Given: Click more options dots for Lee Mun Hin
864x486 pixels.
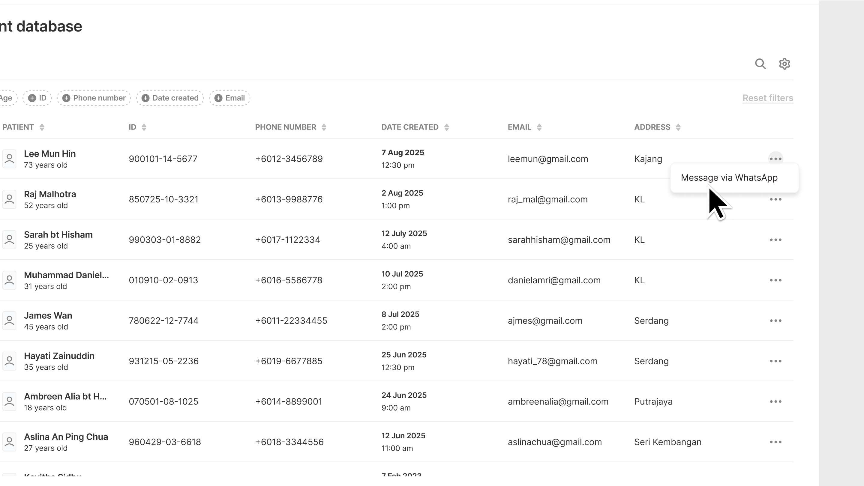Looking at the screenshot, I should [x=775, y=159].
